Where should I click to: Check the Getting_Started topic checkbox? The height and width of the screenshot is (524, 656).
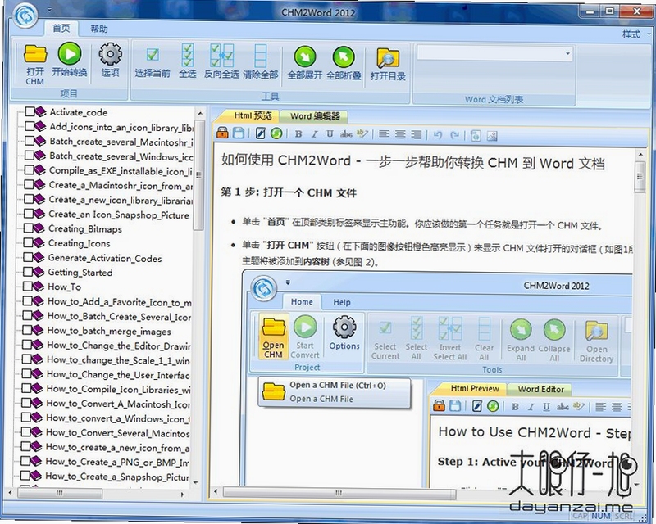tap(28, 272)
